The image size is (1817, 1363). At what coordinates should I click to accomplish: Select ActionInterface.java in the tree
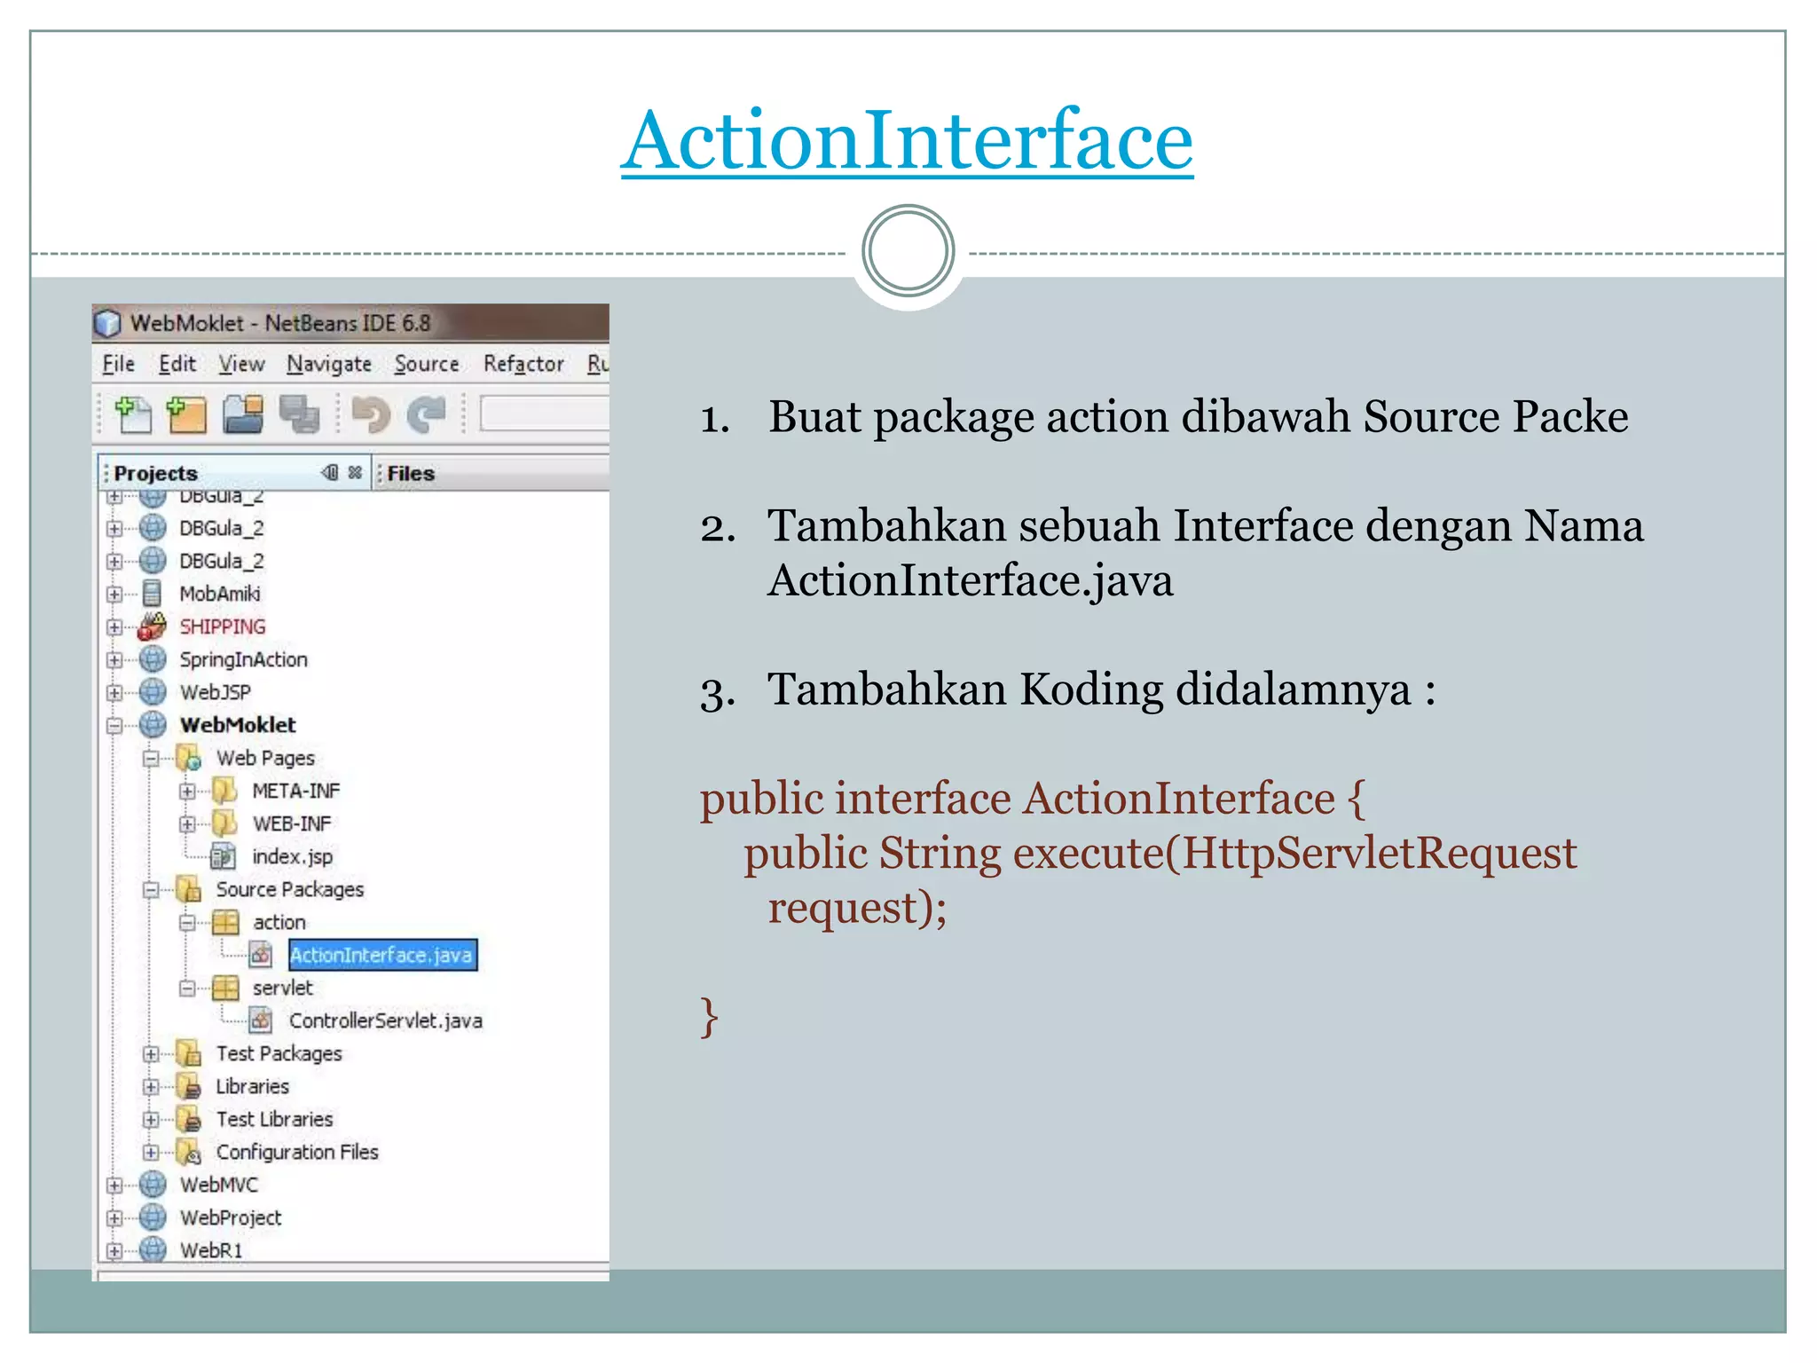tap(383, 955)
